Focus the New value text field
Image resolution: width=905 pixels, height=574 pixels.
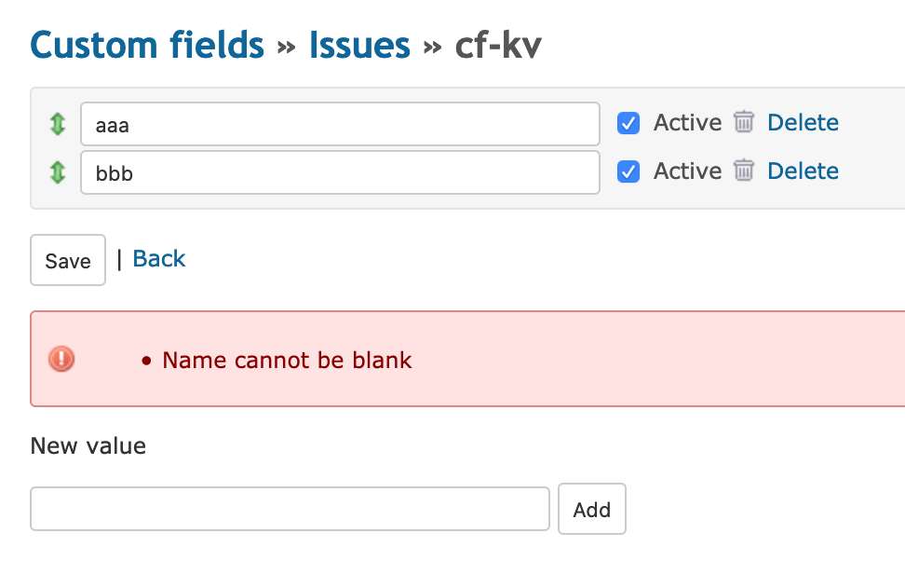(290, 509)
